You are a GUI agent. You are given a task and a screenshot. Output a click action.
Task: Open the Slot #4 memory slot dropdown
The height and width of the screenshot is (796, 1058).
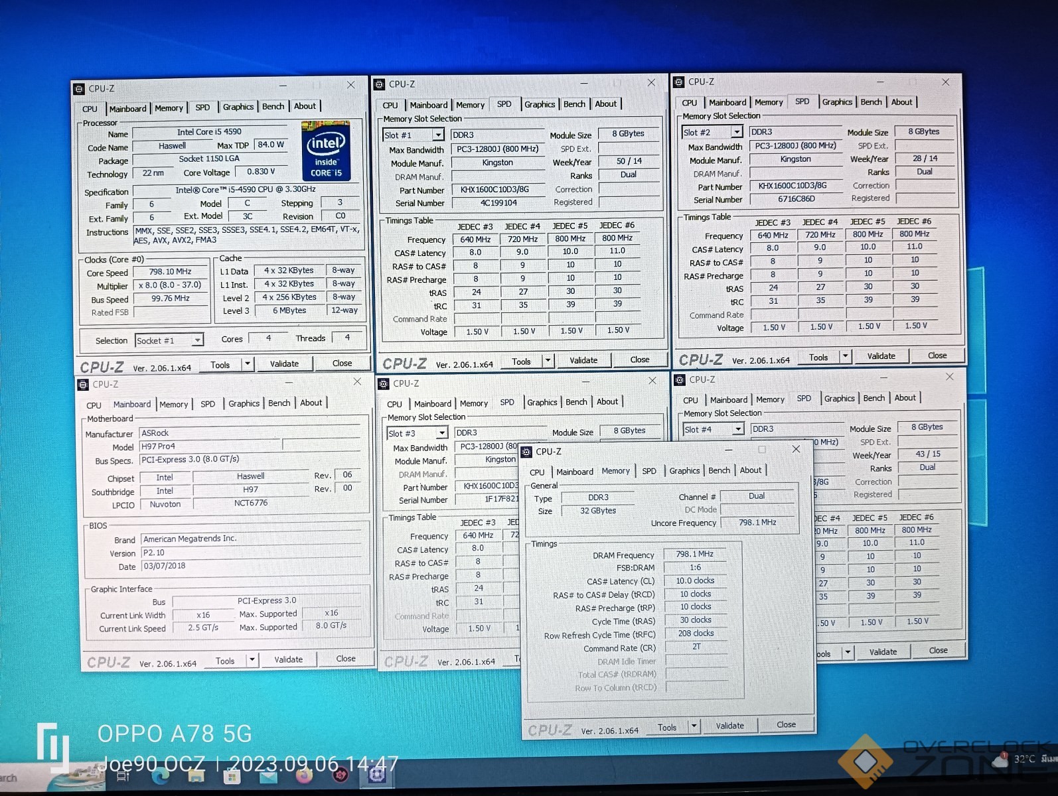[x=738, y=430]
